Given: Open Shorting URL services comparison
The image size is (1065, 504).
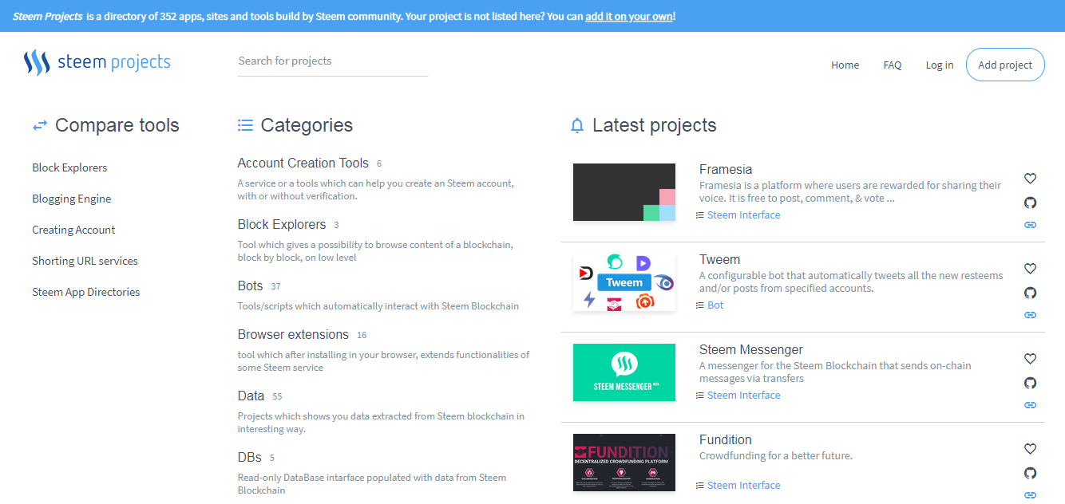Looking at the screenshot, I should tap(85, 261).
